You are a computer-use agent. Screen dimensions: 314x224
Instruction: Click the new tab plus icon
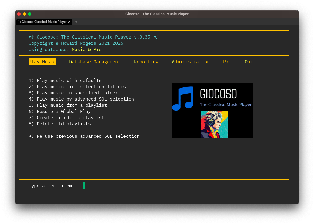76,22
